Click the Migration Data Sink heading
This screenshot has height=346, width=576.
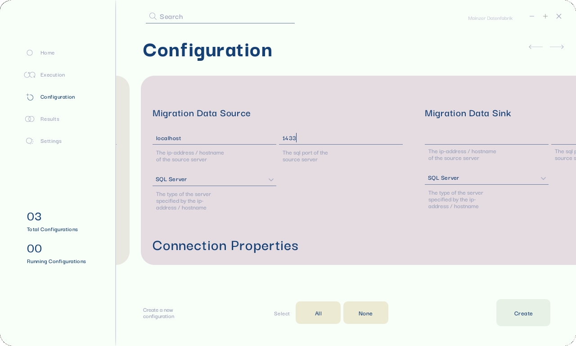coord(468,113)
